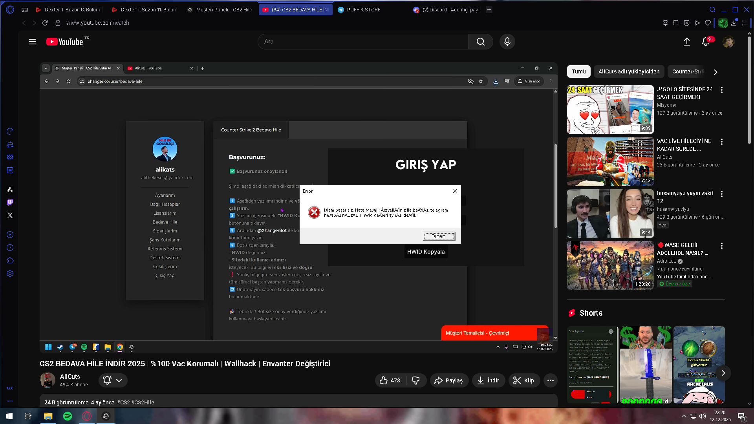The width and height of the screenshot is (754, 424).
Task: Open the green extension icon in toolbar
Action: pos(723,23)
